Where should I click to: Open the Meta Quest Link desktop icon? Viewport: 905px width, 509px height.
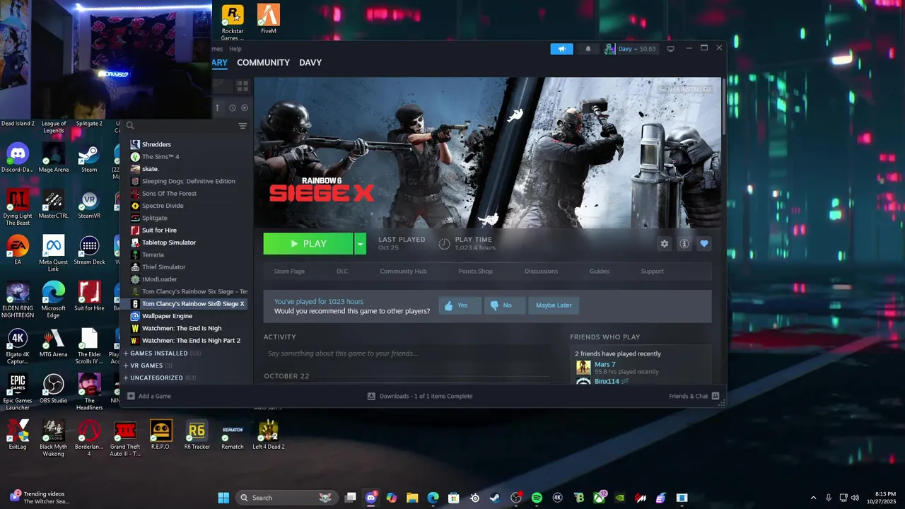click(54, 254)
